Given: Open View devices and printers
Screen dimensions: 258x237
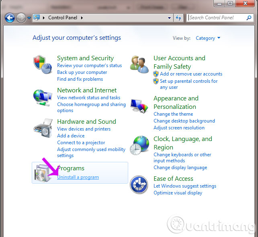Looking at the screenshot, I should (84, 129).
